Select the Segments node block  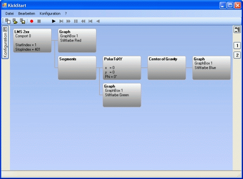[x=77, y=68]
